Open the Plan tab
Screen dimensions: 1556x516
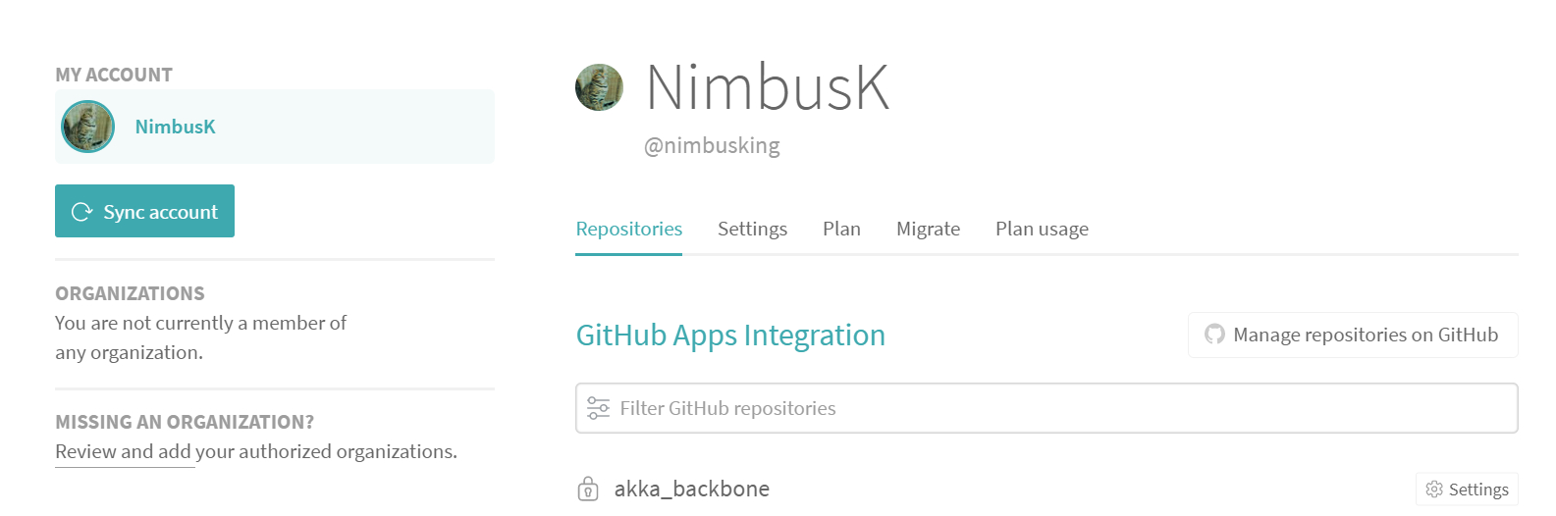click(x=841, y=230)
